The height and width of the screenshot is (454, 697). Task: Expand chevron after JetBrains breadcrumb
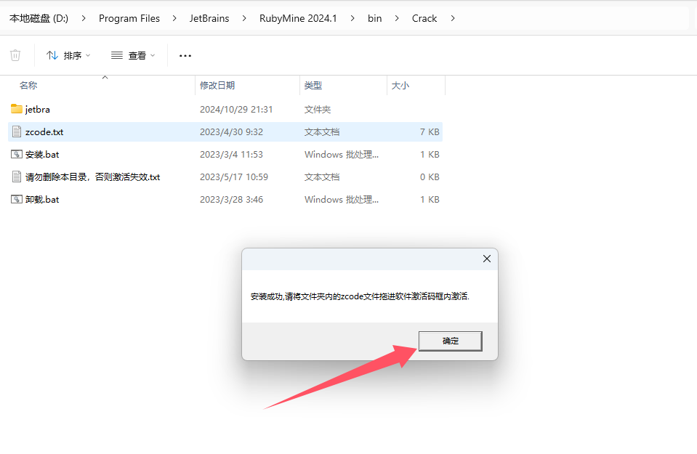tap(244, 18)
